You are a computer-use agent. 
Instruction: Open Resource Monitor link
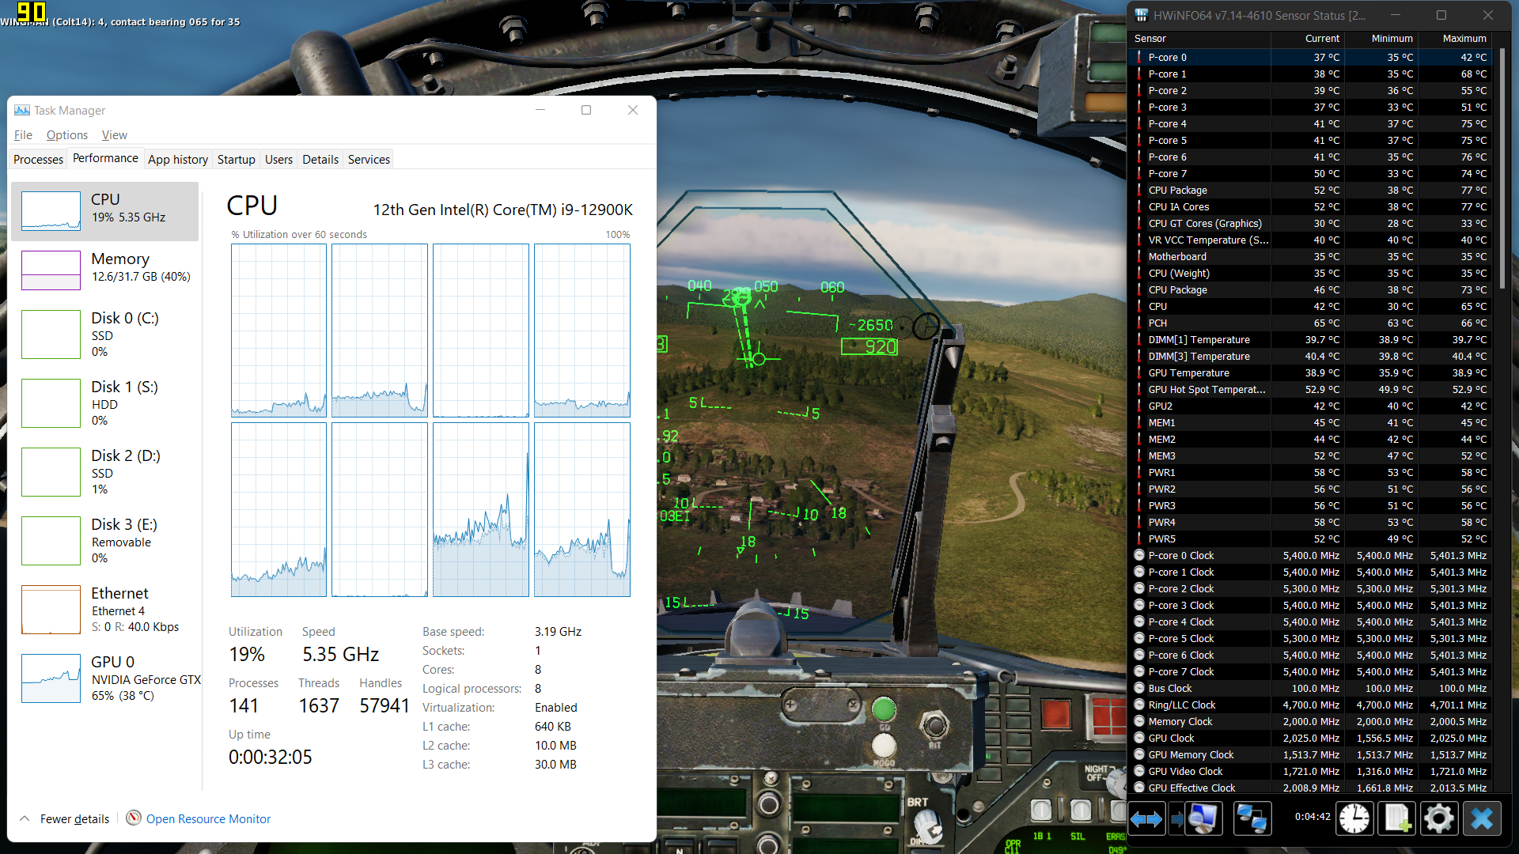(x=208, y=818)
